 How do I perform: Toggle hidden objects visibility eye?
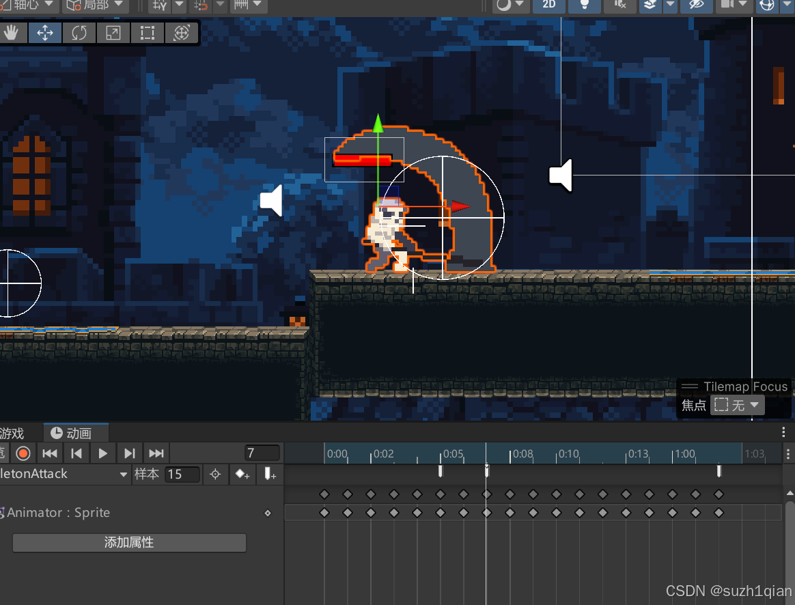[x=697, y=5]
